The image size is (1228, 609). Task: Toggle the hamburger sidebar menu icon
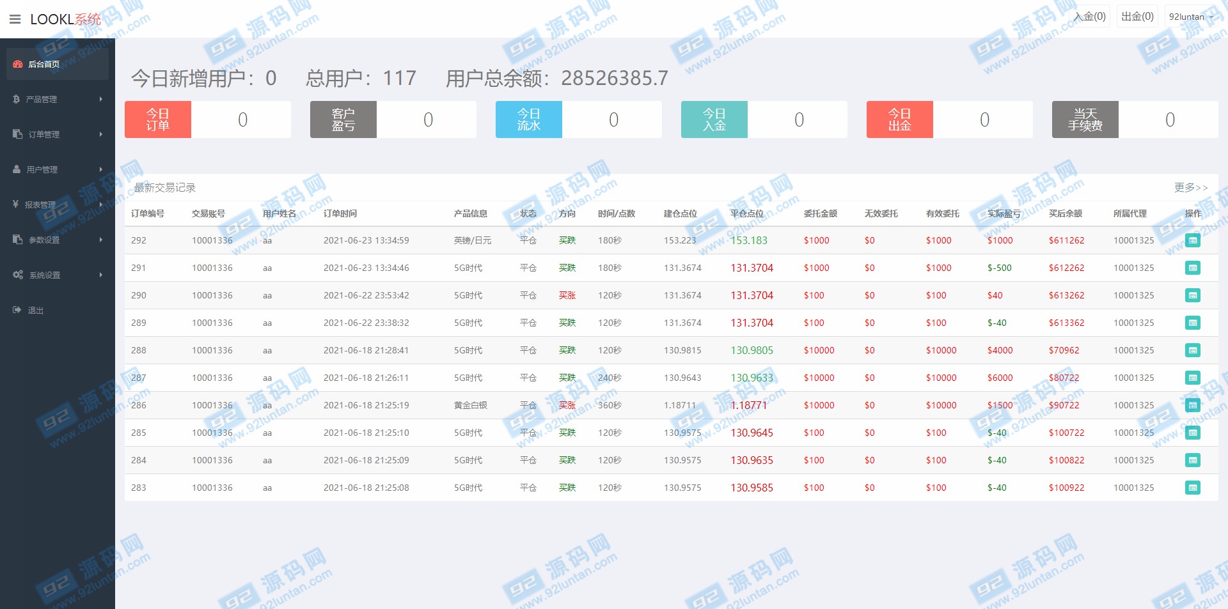tap(15, 19)
